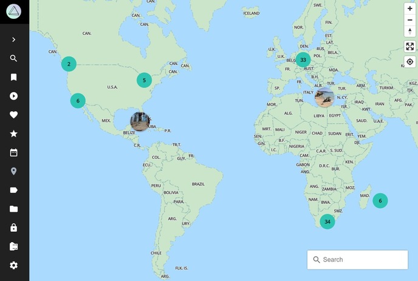The height and width of the screenshot is (281, 418).
Task: Open Private photos via the lock icon
Action: (14, 228)
